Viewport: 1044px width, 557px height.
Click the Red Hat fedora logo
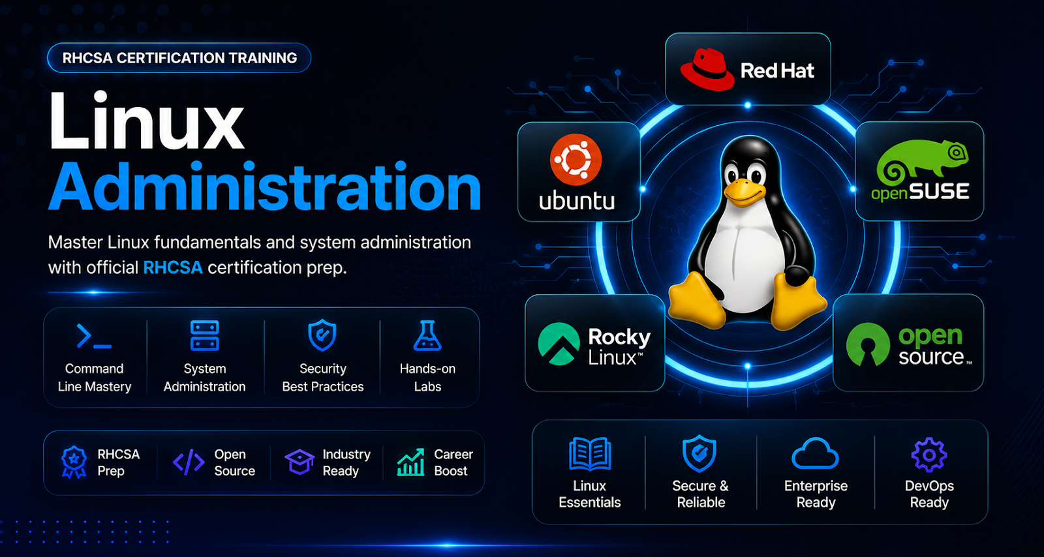click(x=707, y=69)
